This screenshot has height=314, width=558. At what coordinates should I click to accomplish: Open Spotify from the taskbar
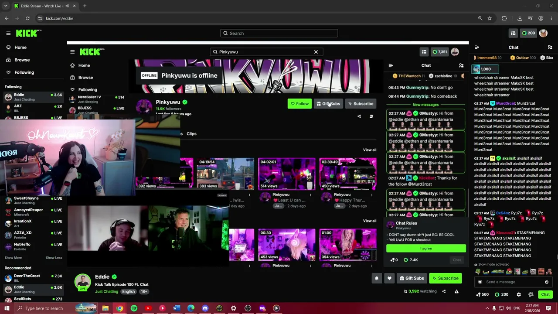point(134,308)
